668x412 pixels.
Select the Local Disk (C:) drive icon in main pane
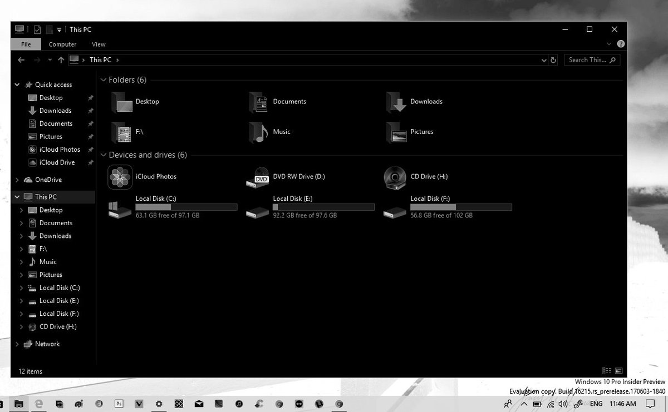click(120, 210)
